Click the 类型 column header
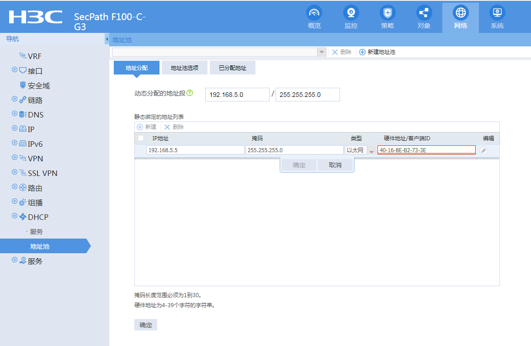531x346 pixels. pos(356,138)
